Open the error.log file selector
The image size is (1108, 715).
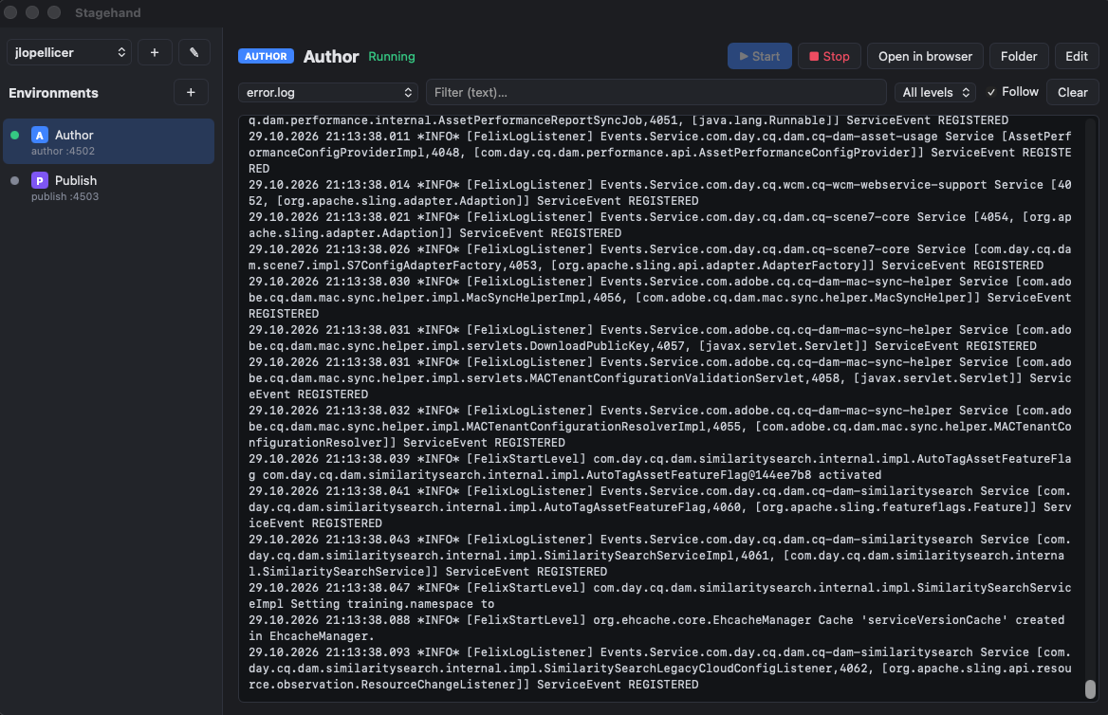328,93
